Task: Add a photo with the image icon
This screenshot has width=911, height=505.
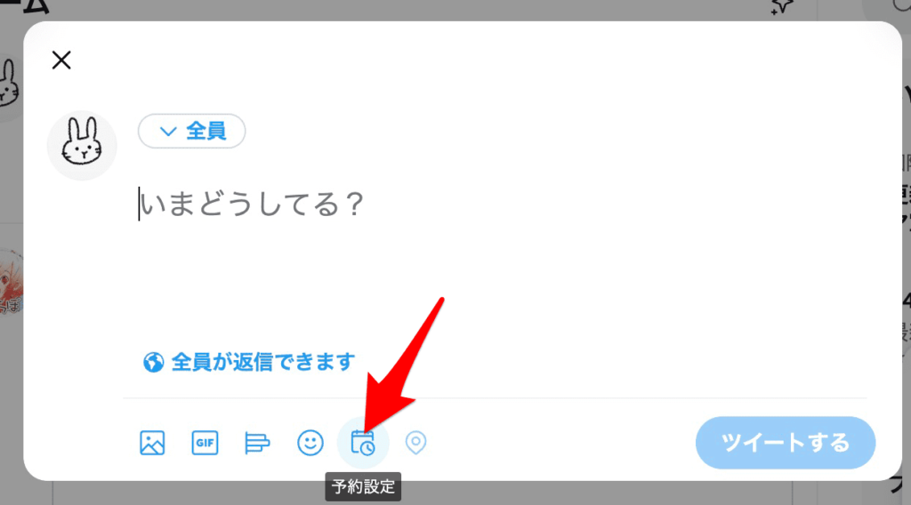Action: [x=152, y=443]
